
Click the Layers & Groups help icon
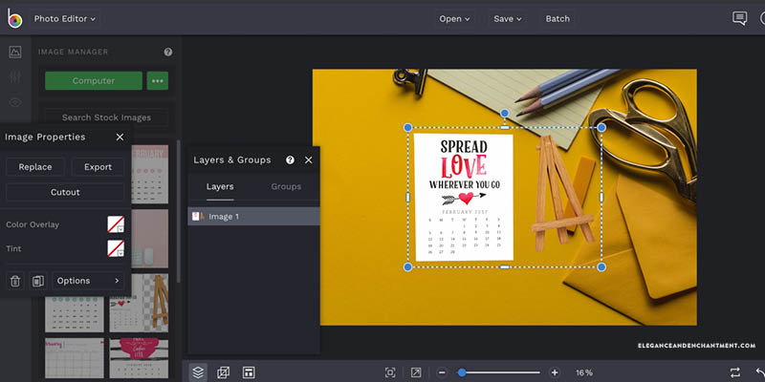pyautogui.click(x=290, y=160)
